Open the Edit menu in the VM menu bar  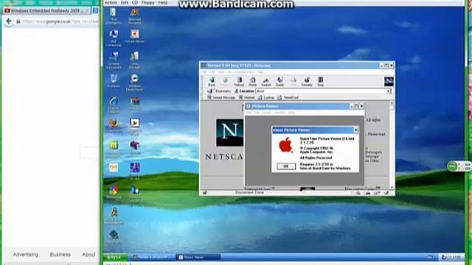tap(125, 2)
